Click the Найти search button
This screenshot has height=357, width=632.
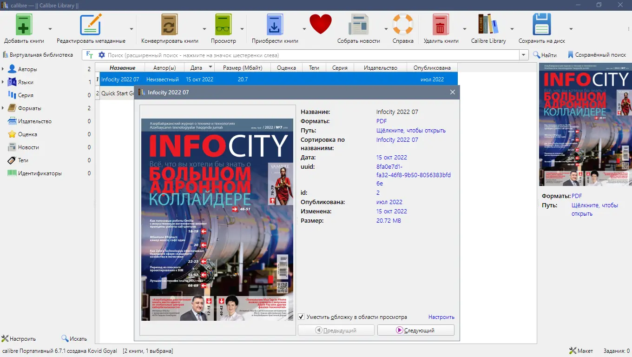coord(545,55)
